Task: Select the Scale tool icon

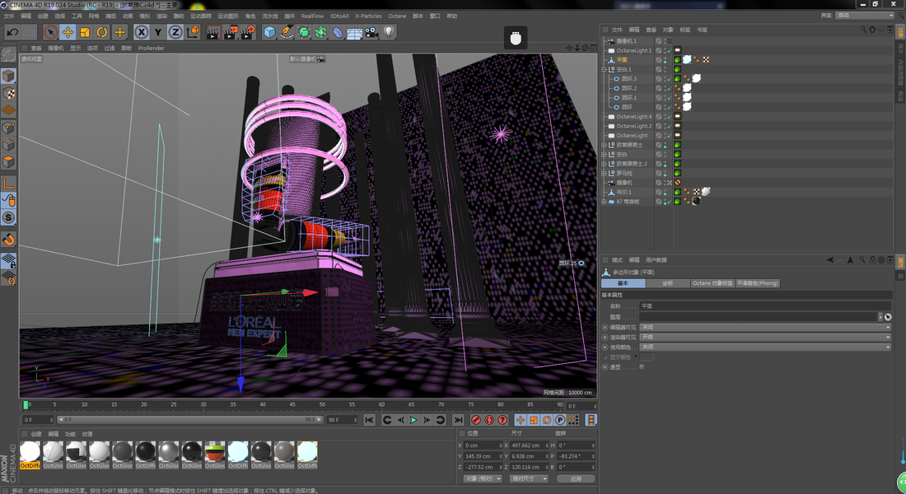Action: (85, 32)
